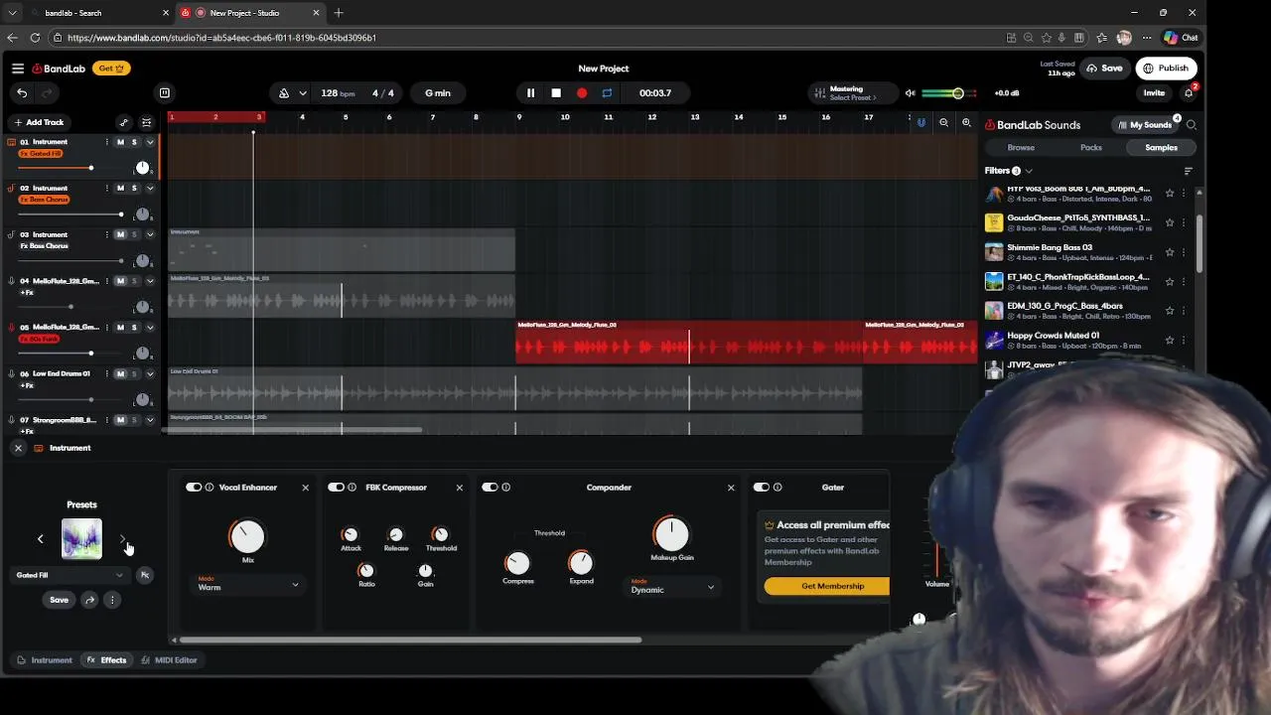
Task: Collapse track heights icon
Action: (146, 122)
